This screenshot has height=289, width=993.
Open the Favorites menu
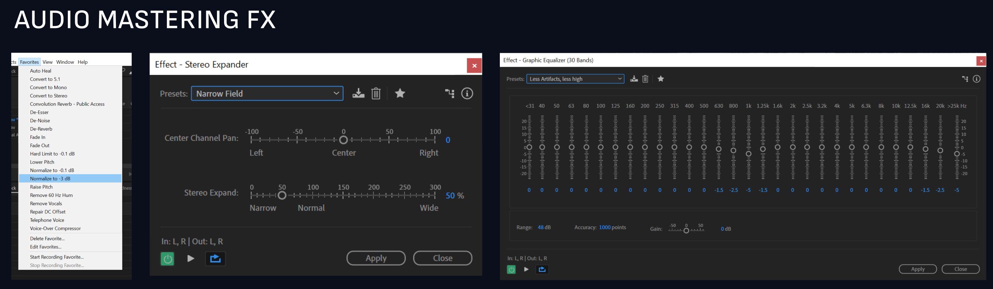29,62
